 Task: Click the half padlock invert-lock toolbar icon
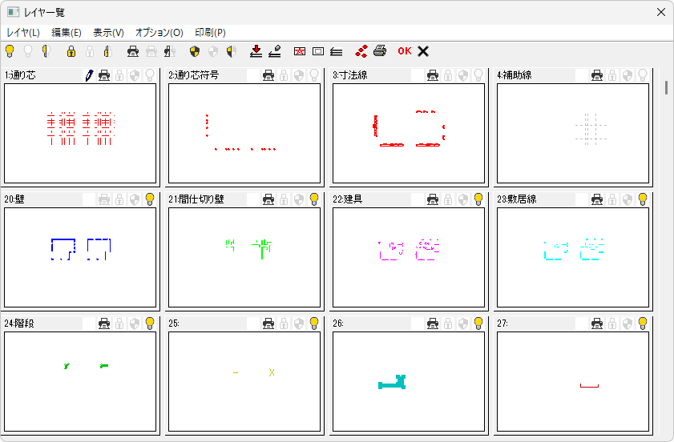pyautogui.click(x=108, y=51)
